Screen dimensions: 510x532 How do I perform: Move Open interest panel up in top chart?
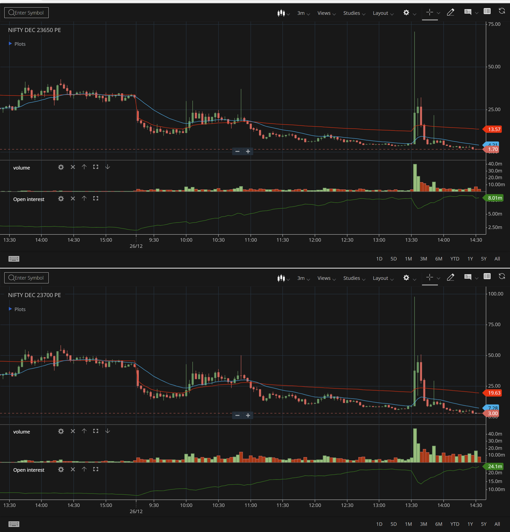(84, 199)
